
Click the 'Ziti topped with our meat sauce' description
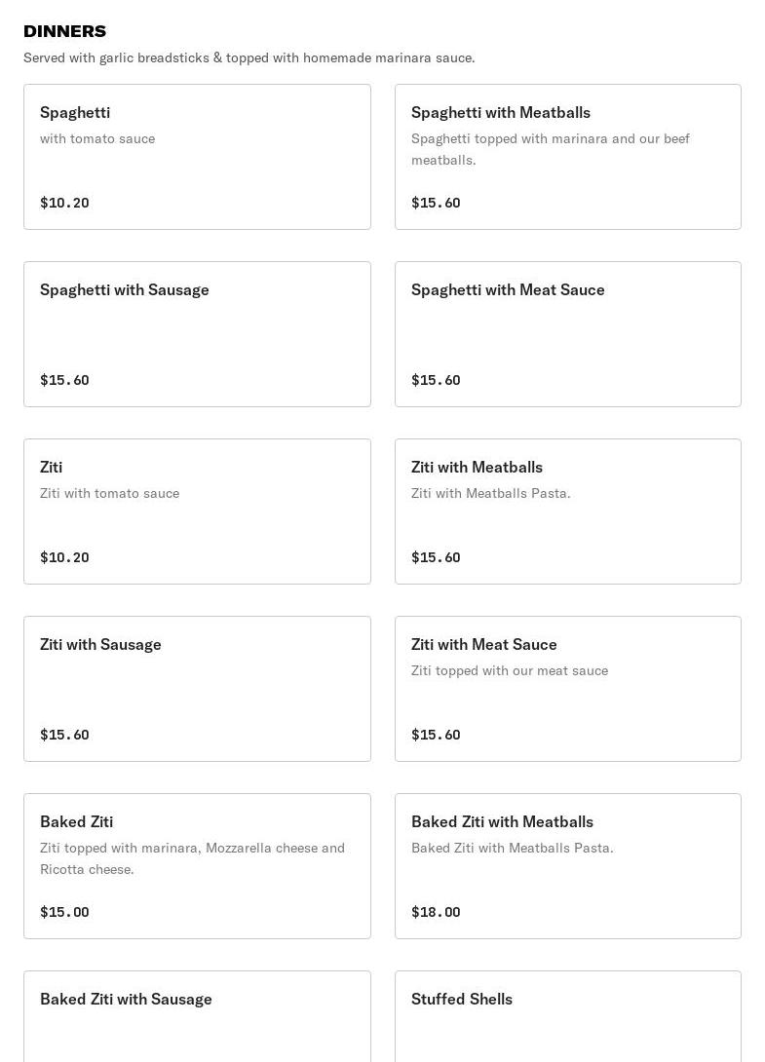(510, 670)
